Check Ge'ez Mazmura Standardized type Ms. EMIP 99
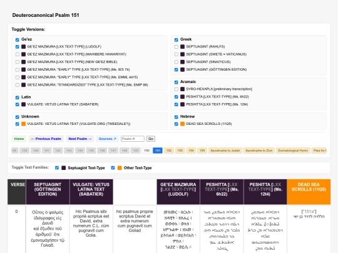 [x=18, y=85]
